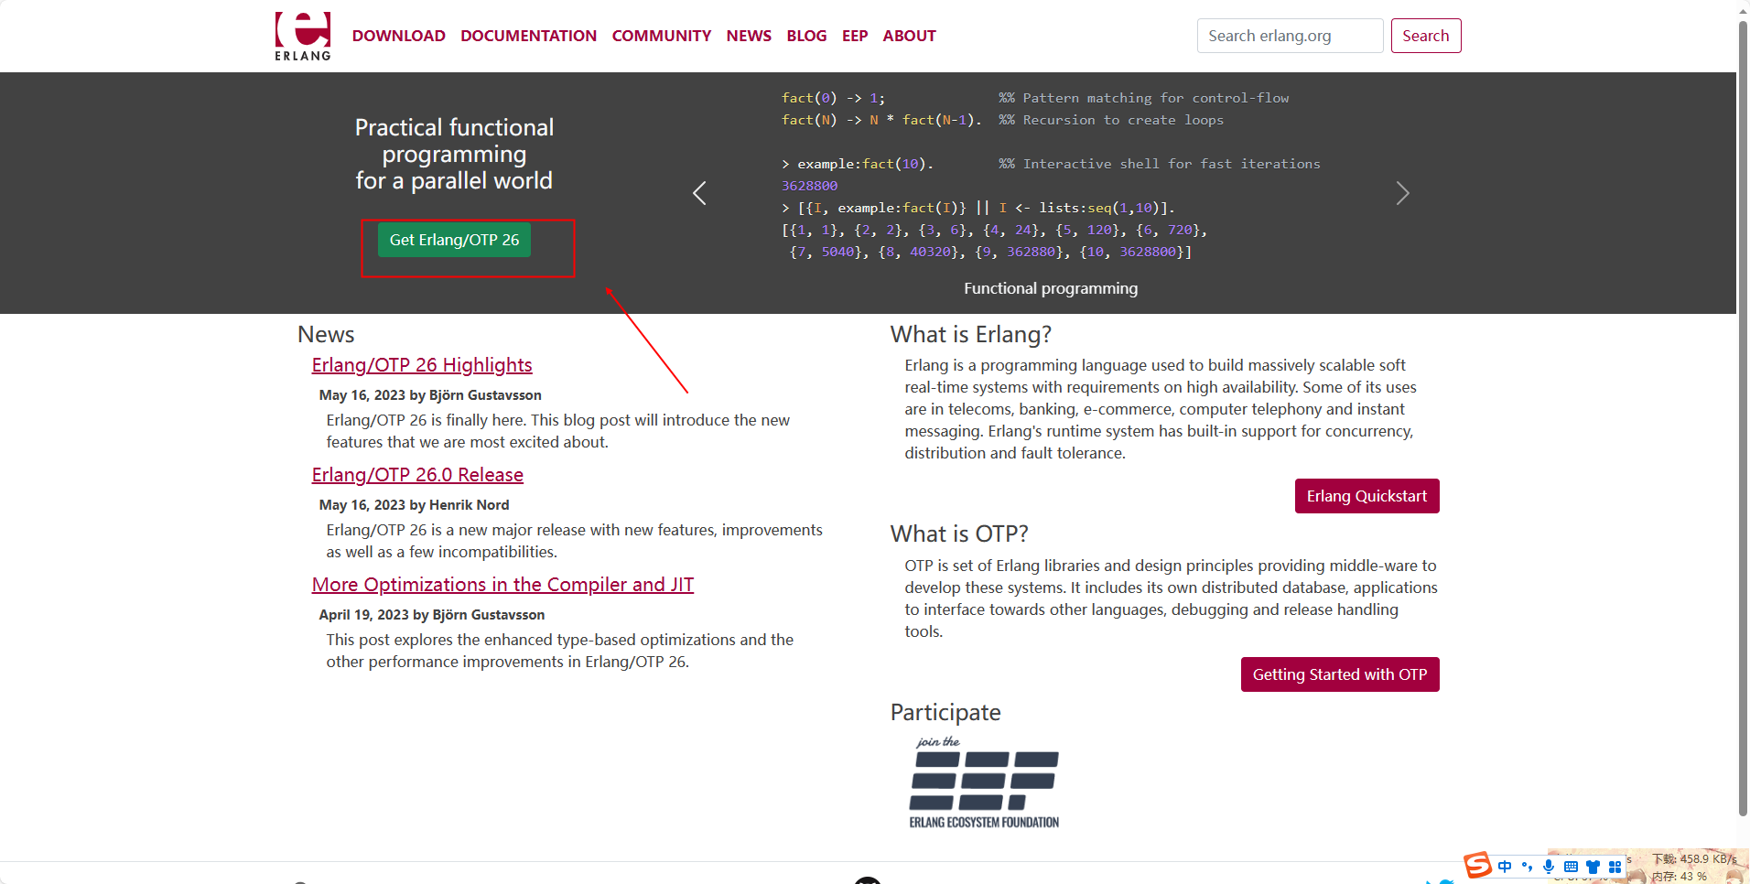Viewport: 1750px width, 884px height.
Task: Open Erlang/OTP 26 Highlights article
Action: point(422,365)
